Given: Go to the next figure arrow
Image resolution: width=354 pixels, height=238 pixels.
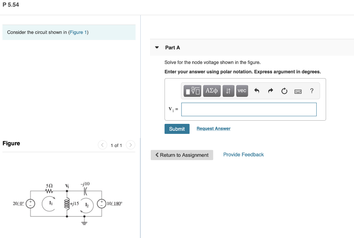Looking at the screenshot, I should 130,145.
